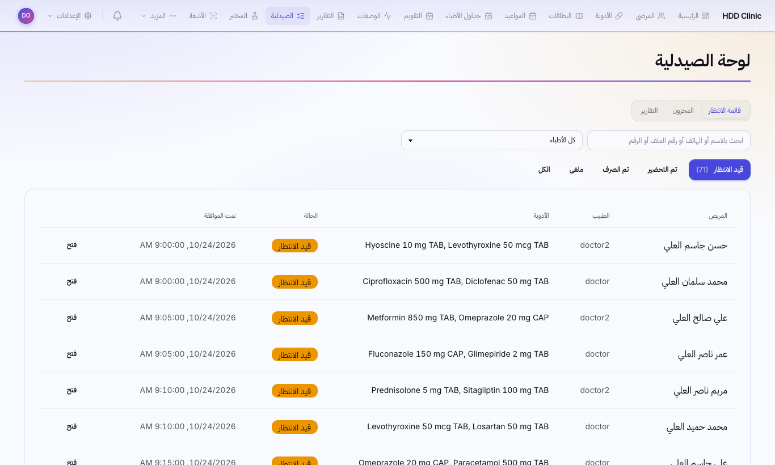Click the home الرئيسية grid icon

706,16
